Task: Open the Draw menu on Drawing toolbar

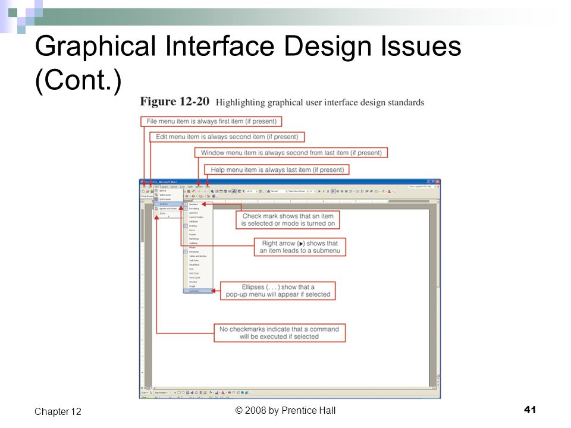Action: (x=145, y=393)
